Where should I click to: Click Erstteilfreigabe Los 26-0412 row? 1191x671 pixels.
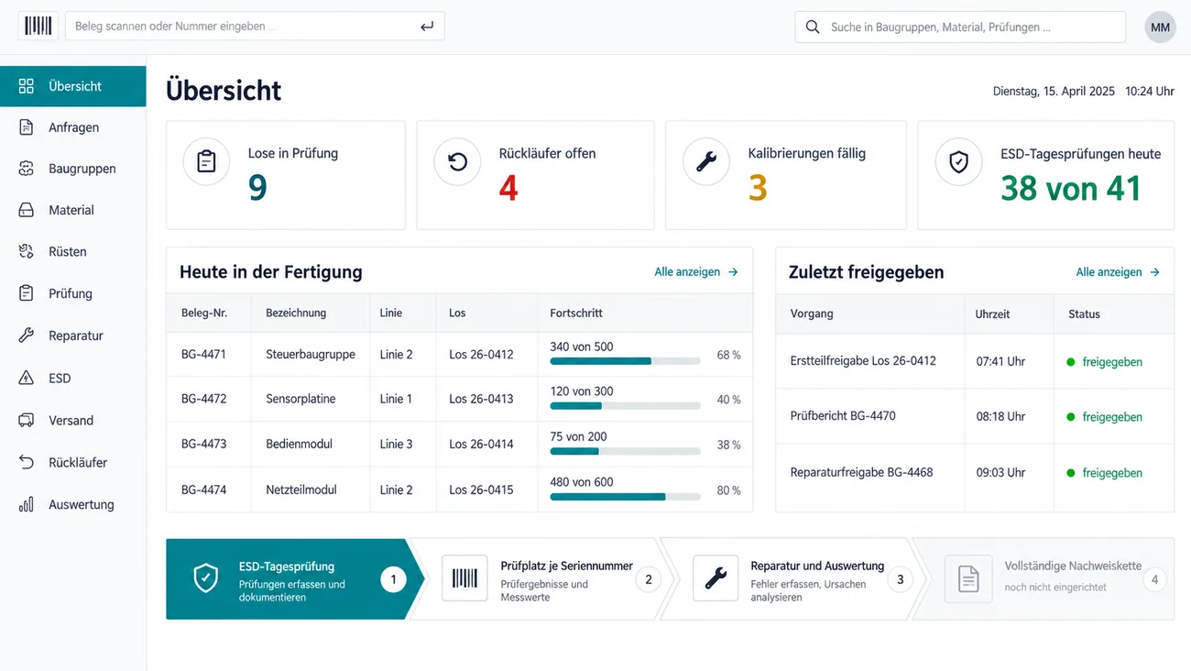point(975,361)
